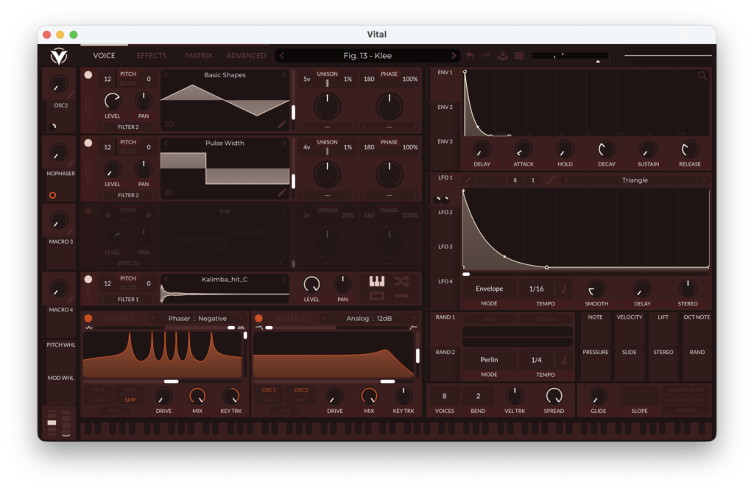Screen dimensions: 754x491
Task: Enable oscillator 3 power button
Action: pyautogui.click(x=88, y=211)
